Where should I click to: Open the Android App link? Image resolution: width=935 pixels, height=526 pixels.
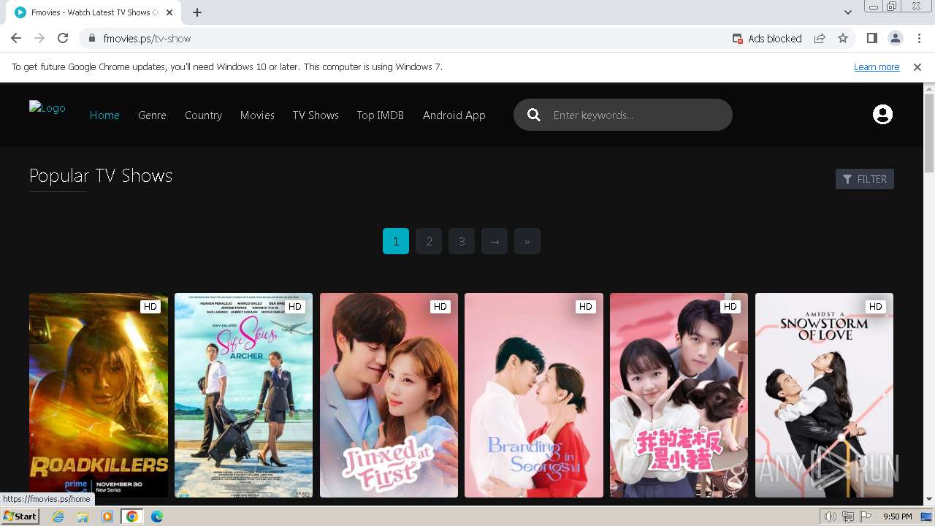[454, 115]
